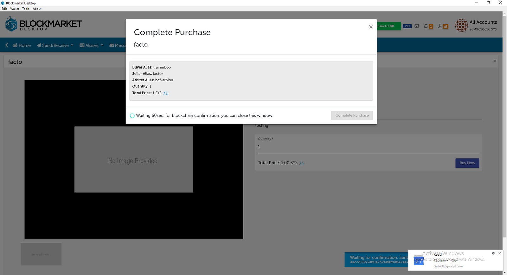
Task: Click the green wallet button in header
Action: coord(389,26)
